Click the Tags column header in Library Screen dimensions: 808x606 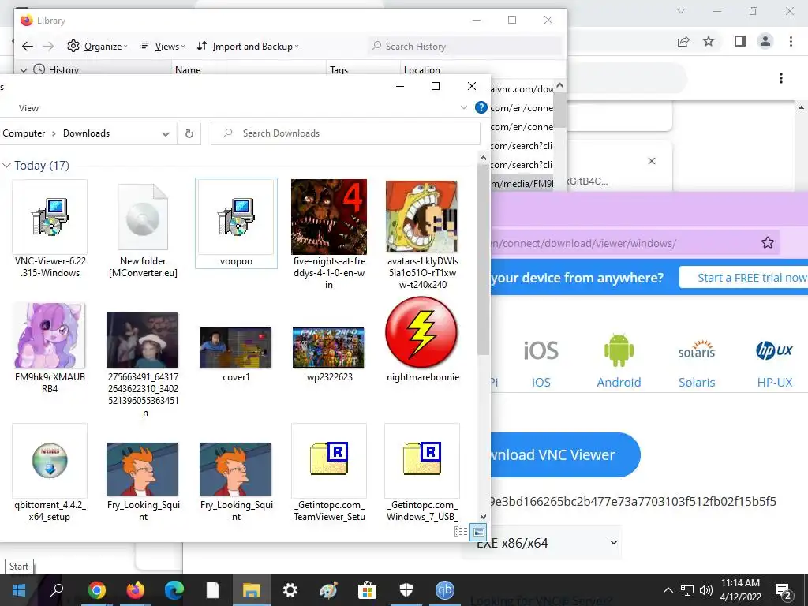tap(339, 69)
